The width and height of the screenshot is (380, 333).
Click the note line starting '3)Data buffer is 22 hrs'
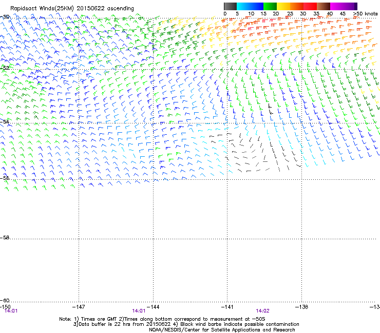pyautogui.click(x=186, y=324)
